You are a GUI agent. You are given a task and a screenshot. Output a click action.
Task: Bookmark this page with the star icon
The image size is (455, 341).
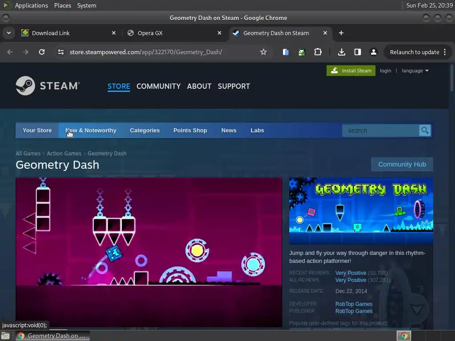tap(263, 52)
